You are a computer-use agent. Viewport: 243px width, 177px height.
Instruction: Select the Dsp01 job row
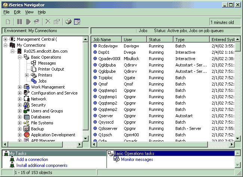coord(163,52)
